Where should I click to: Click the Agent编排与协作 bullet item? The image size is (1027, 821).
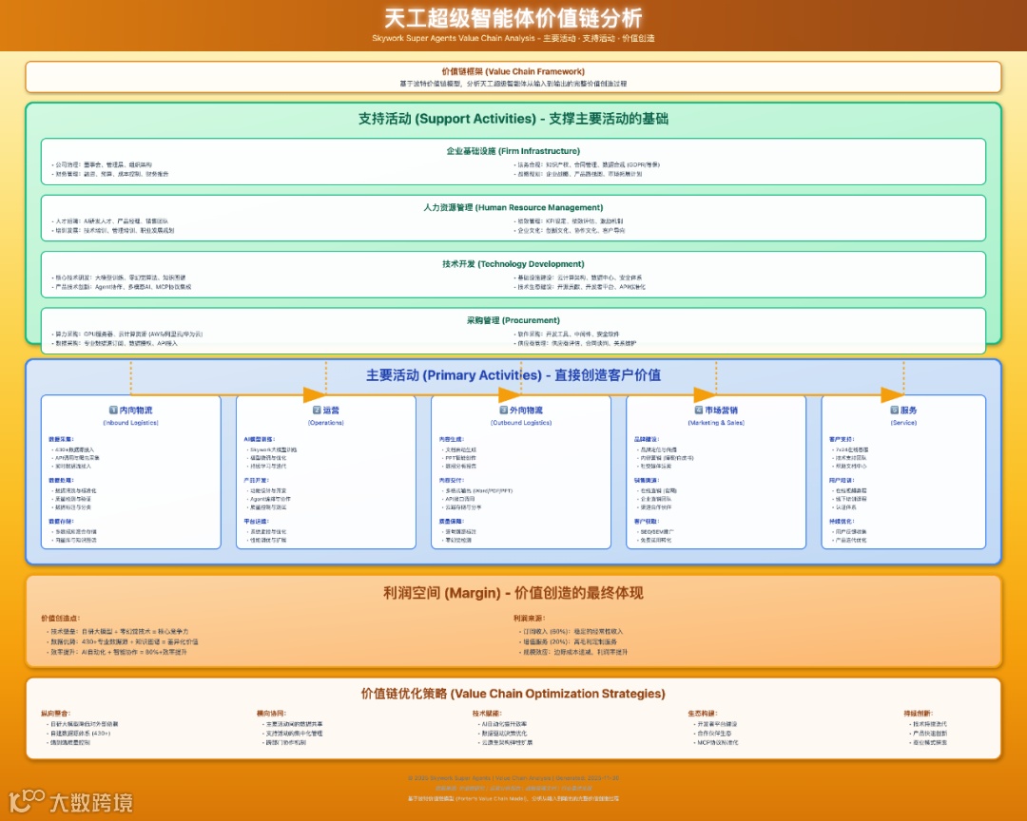click(x=270, y=499)
